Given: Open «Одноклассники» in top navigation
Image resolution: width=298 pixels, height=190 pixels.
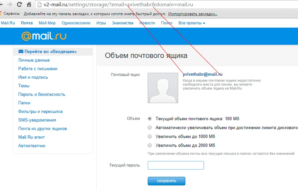Looking at the screenshot, I should click(76, 23).
